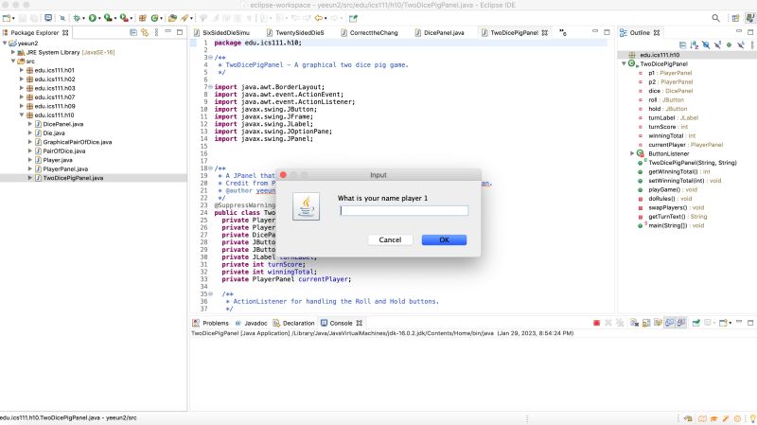
Task: Click OK in the Input dialog
Action: coord(444,240)
